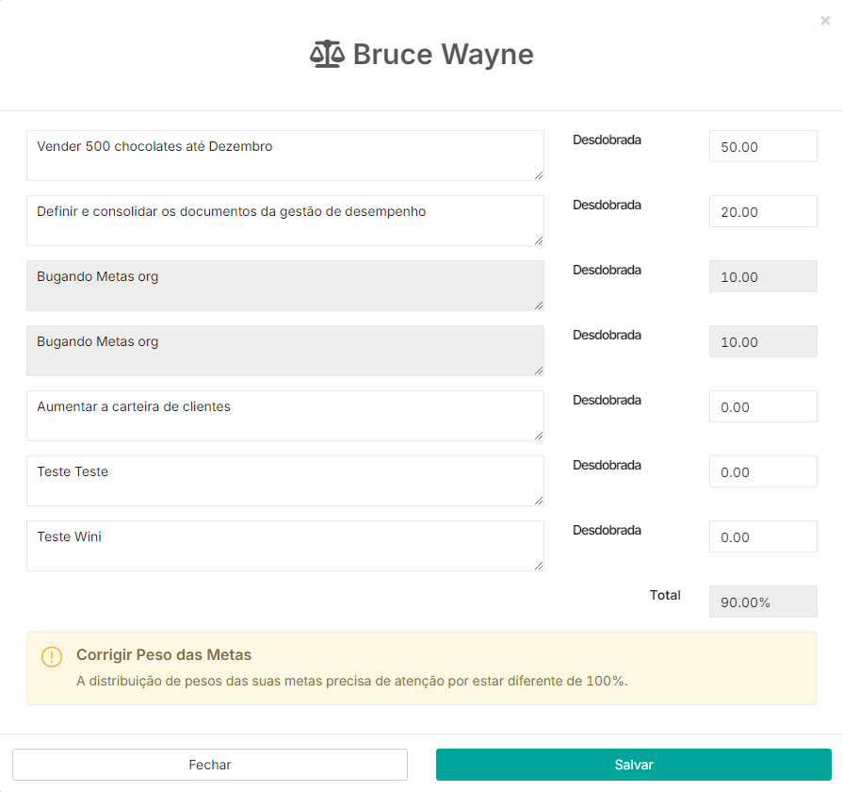Click the resize handle of the Teste Teste box

[x=539, y=501]
